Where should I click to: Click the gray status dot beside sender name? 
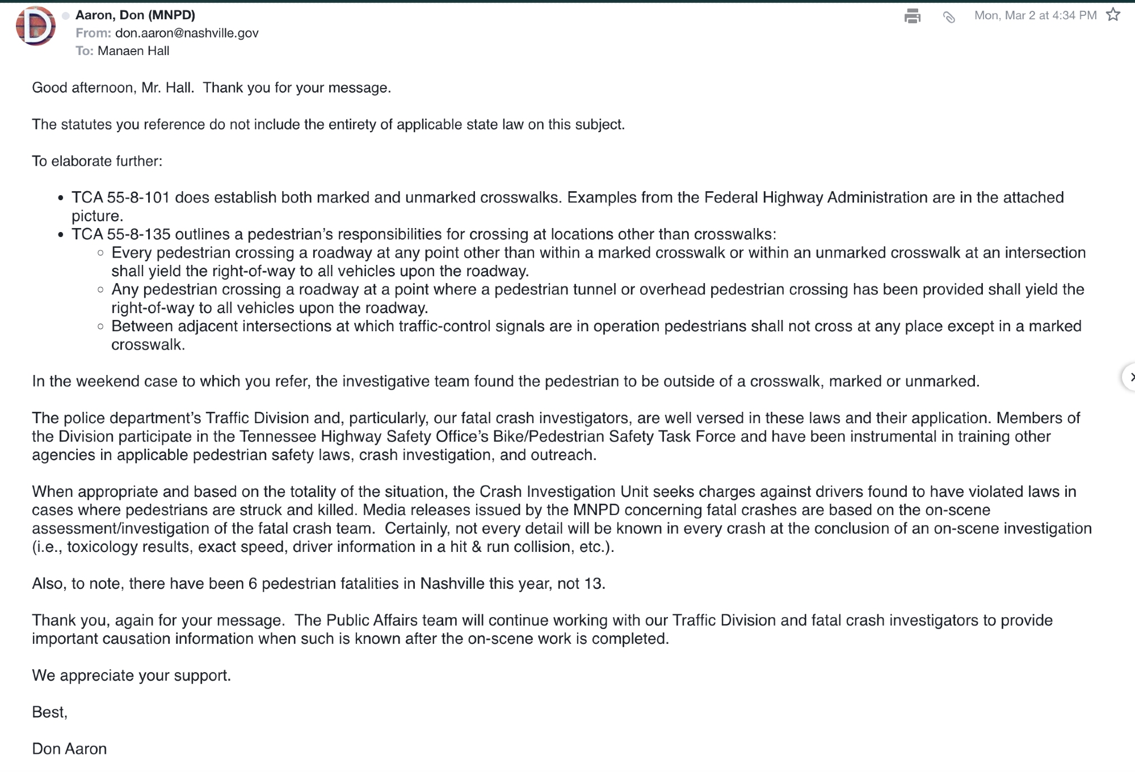coord(66,15)
